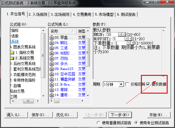Open the 4.交易费用 tab
The width and height of the screenshot is (175, 128).
[x=82, y=14]
